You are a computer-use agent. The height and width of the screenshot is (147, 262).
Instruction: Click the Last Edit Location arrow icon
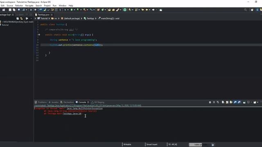coord(142,10)
